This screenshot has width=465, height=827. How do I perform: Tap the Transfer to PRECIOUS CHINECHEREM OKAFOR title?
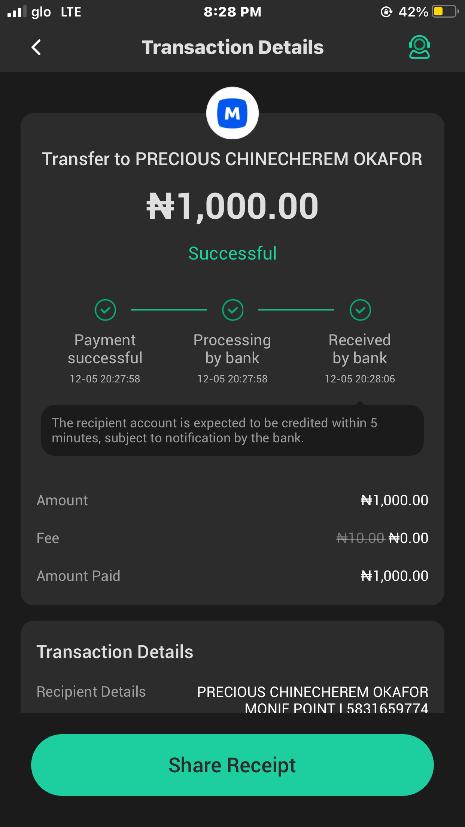coord(232,159)
